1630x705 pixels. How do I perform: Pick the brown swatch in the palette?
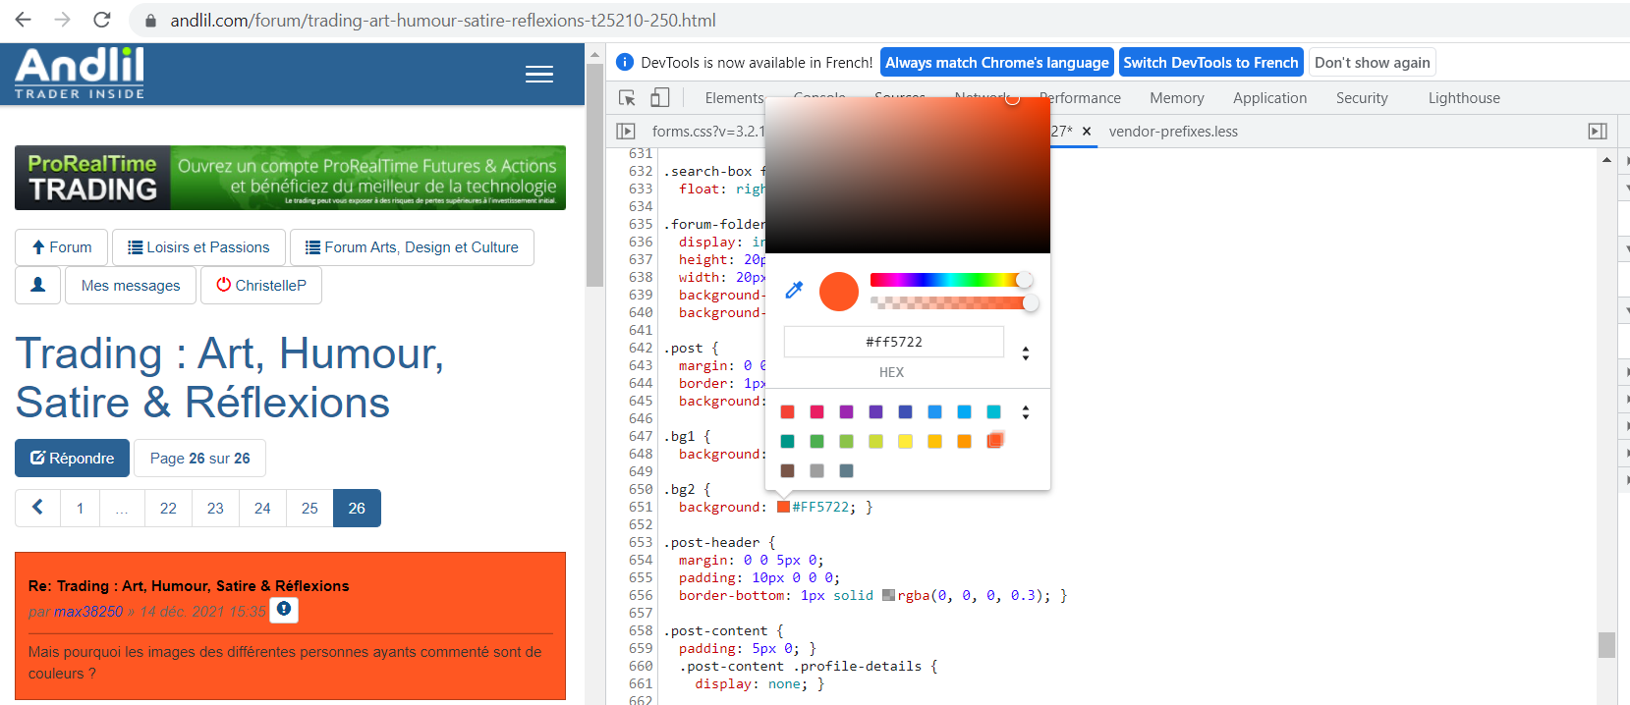787,471
